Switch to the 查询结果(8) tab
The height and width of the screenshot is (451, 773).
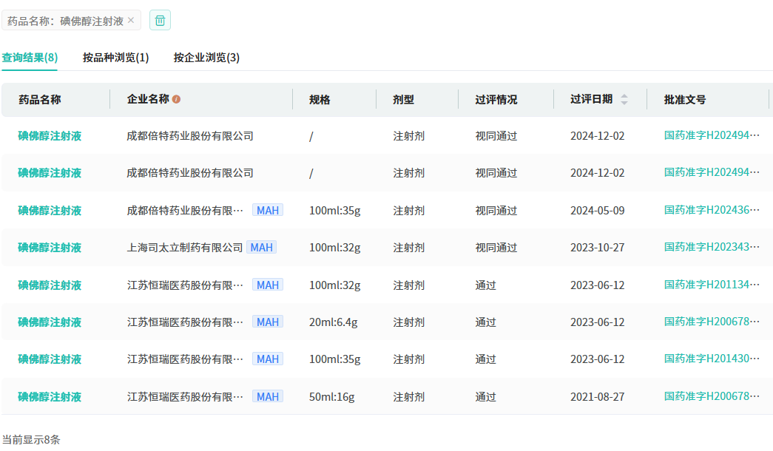click(30, 58)
